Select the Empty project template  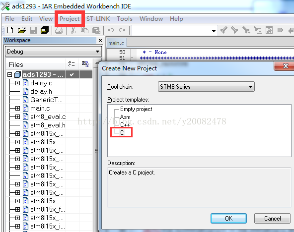136,109
